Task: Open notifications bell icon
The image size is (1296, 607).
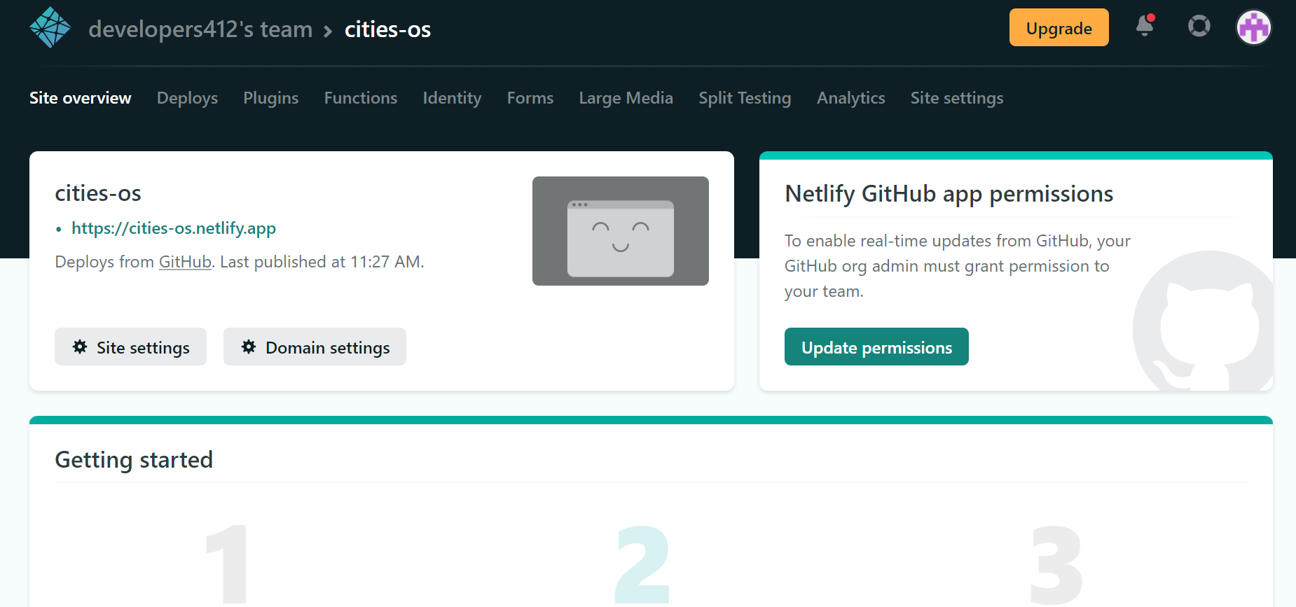Action: click(1145, 25)
